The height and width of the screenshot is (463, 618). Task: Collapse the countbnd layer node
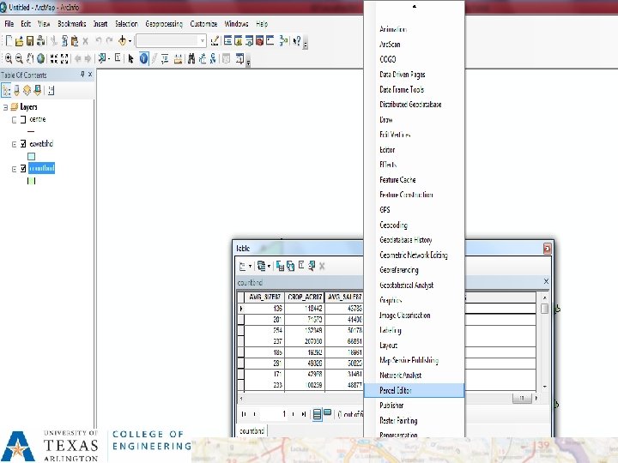pos(15,169)
